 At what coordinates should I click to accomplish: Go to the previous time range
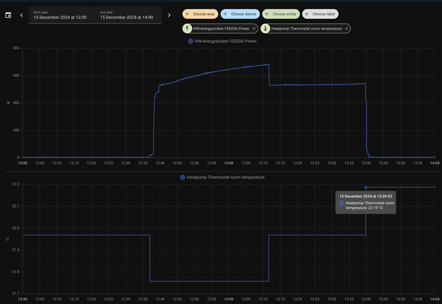(x=22, y=15)
